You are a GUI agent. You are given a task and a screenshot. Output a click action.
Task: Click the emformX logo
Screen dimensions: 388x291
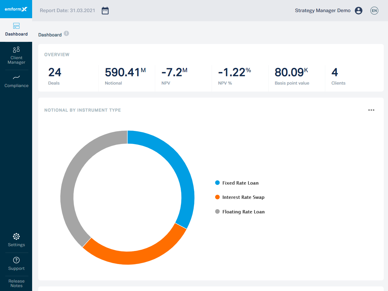point(16,9)
